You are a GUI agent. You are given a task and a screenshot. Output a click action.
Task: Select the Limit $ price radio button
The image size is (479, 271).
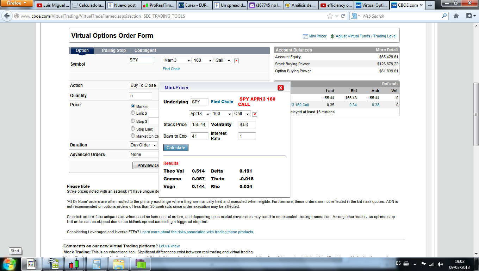[133, 113]
